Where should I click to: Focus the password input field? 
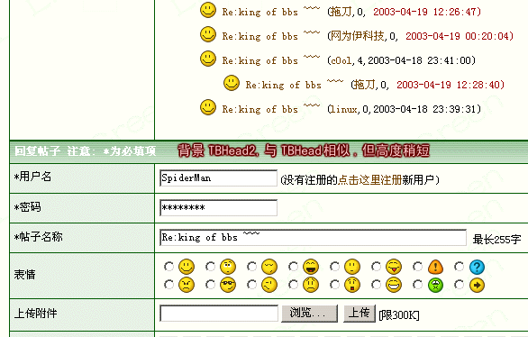219,208
